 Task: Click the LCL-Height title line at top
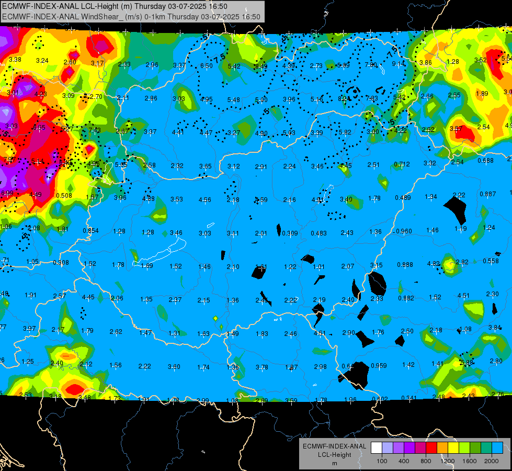[x=115, y=6]
